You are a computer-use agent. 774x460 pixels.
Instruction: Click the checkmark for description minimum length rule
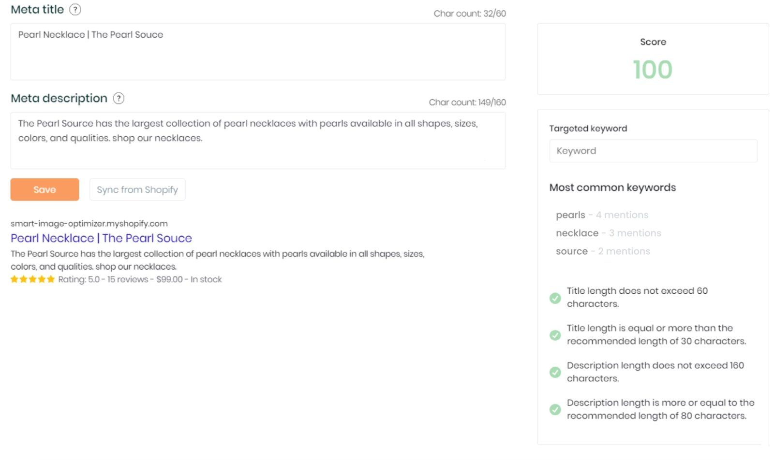555,409
